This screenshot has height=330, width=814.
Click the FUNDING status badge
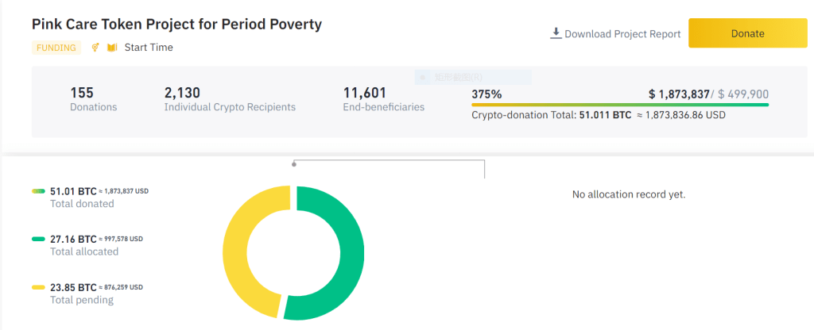click(x=56, y=48)
